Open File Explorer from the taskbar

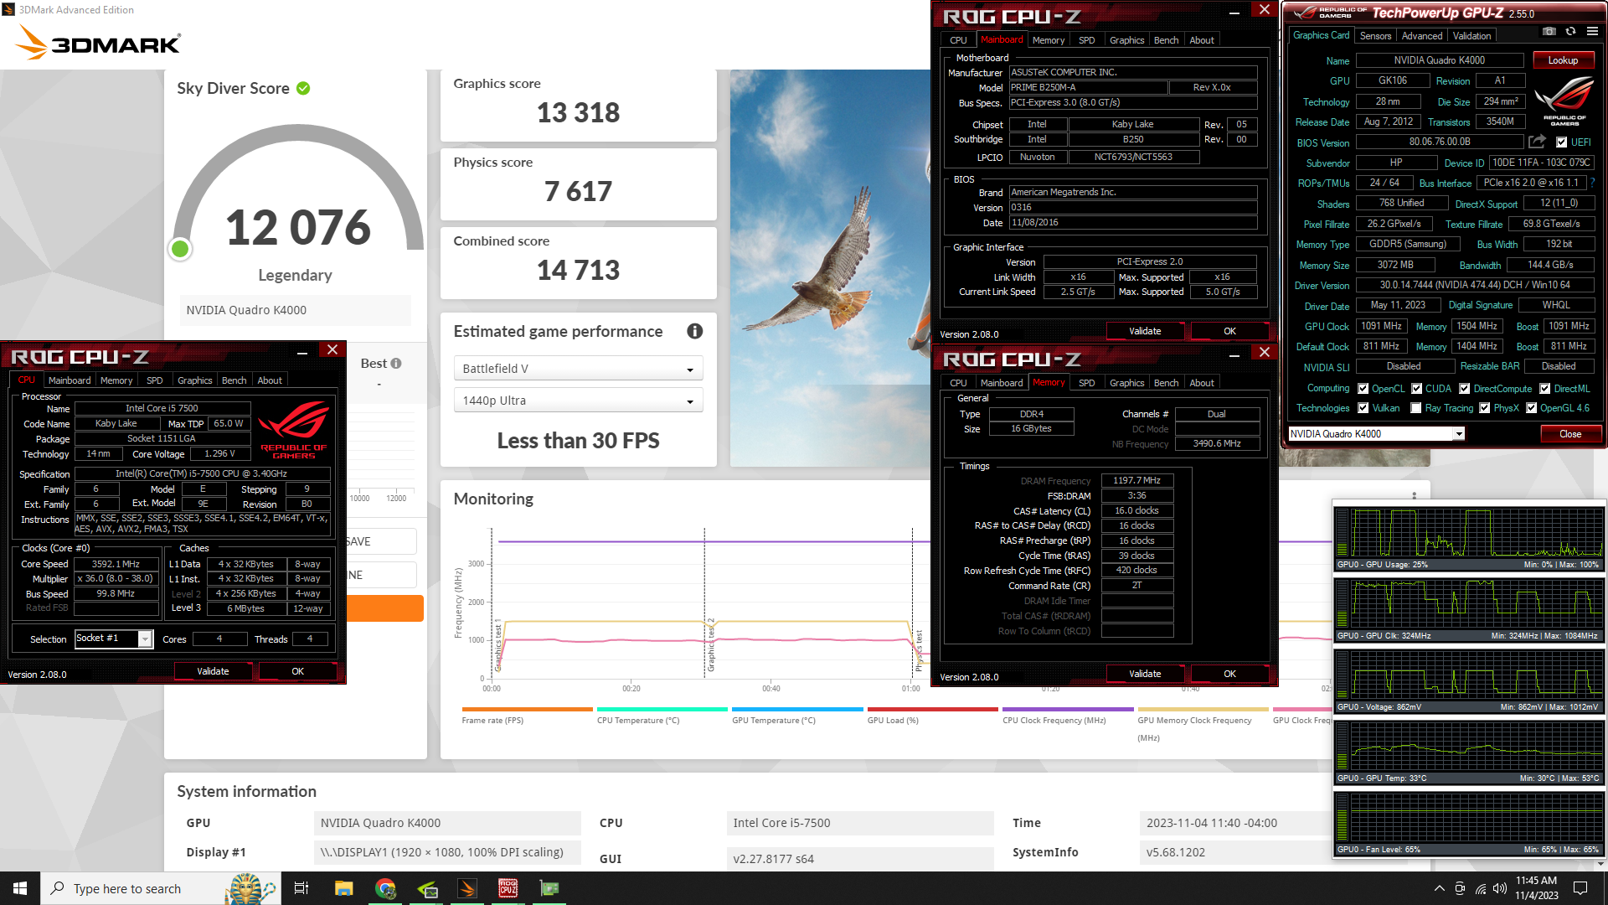tap(343, 888)
